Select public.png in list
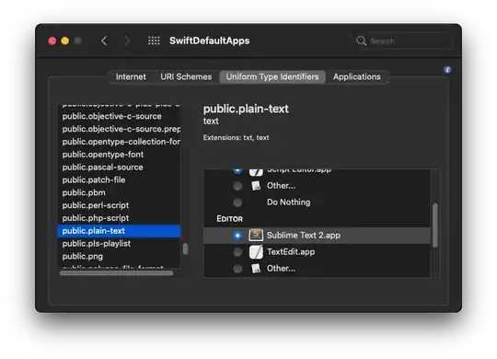497x359 pixels. coord(119,256)
